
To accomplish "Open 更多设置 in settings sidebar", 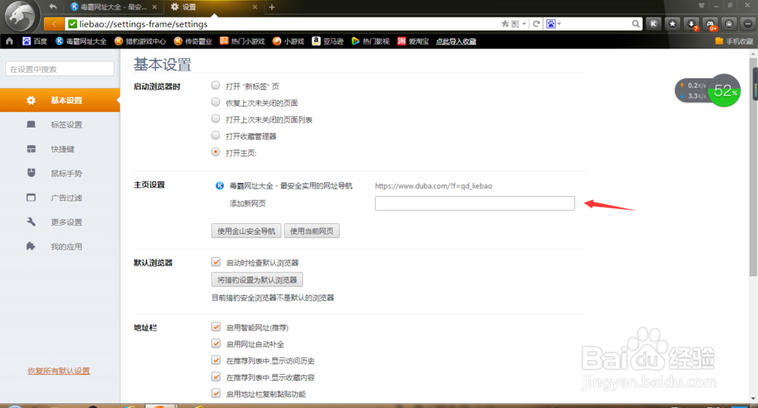I will 60,222.
